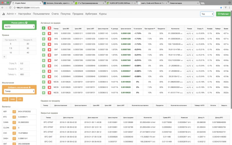
Task: Switch to the Новая вкладка browser tab
Action: (x=184, y=3)
